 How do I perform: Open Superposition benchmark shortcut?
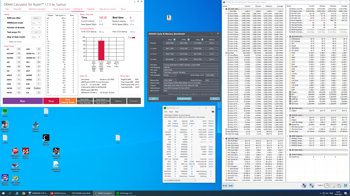pyautogui.click(x=56, y=151)
